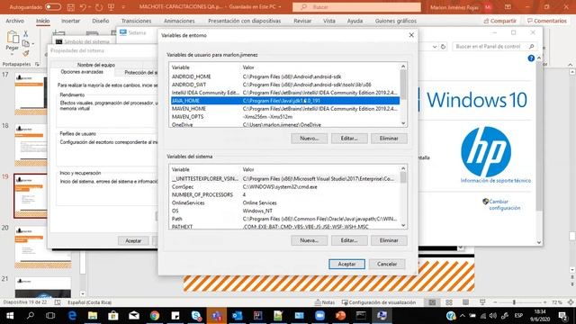Click the Pegar clipboard icon

click(13, 37)
